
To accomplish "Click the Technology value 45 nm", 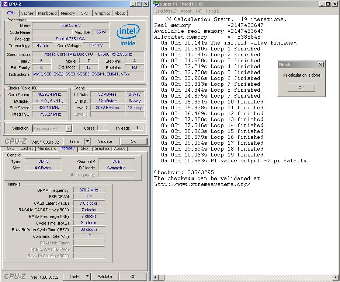I will tap(42, 45).
